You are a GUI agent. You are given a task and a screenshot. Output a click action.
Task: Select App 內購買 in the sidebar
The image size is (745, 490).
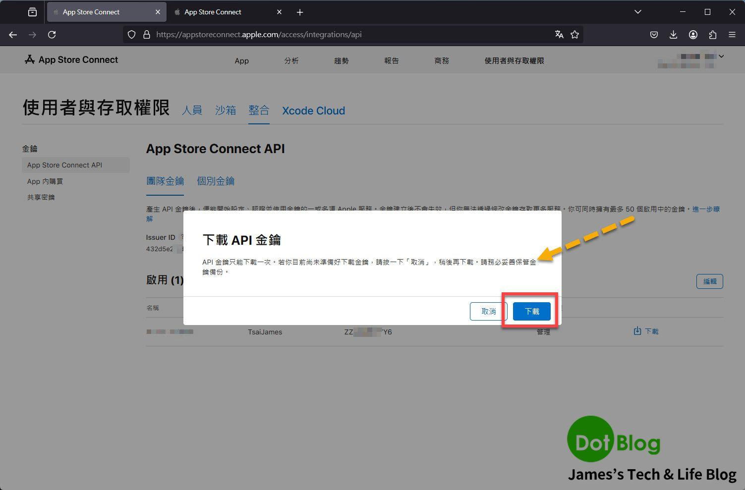point(45,181)
